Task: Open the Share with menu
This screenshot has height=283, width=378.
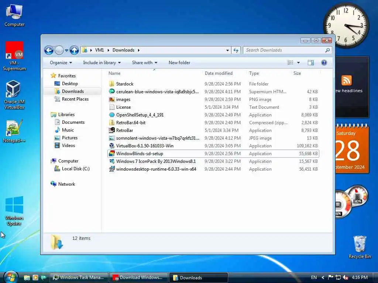Action: 144,63
